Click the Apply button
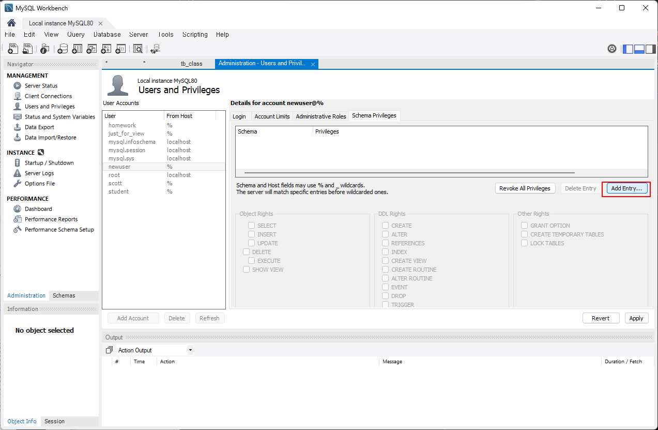Viewport: 658px width, 430px height. tap(636, 318)
